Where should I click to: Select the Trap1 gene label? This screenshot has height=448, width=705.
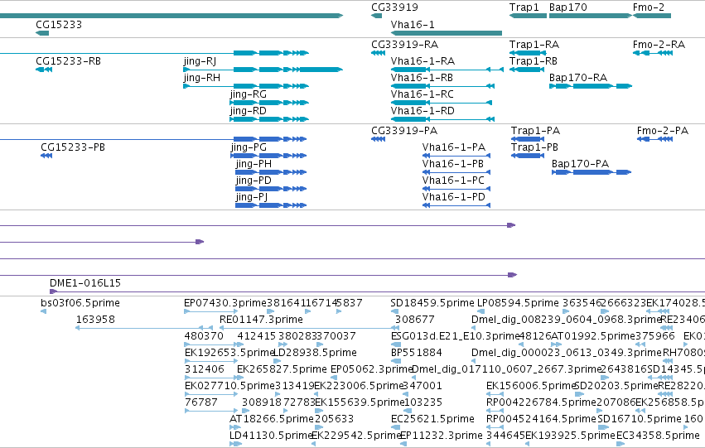[x=524, y=7]
